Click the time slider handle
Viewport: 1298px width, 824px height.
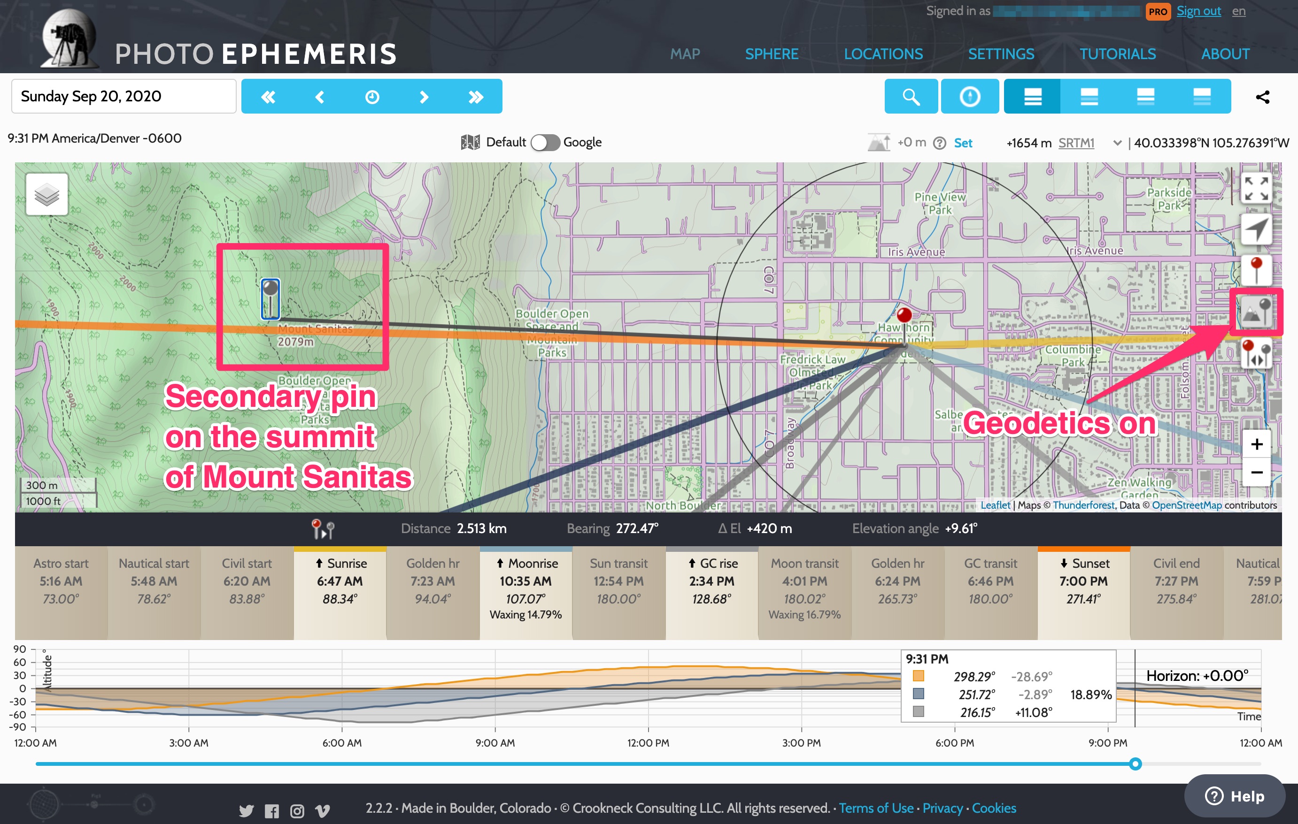tap(1135, 763)
